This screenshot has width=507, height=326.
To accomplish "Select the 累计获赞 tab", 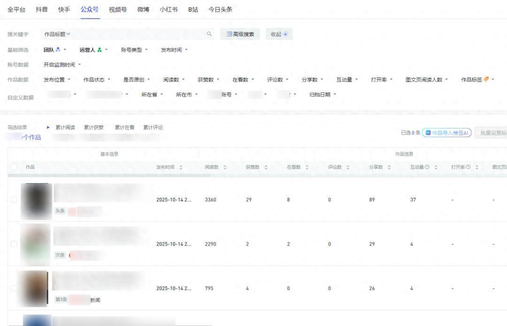I will click(x=92, y=127).
